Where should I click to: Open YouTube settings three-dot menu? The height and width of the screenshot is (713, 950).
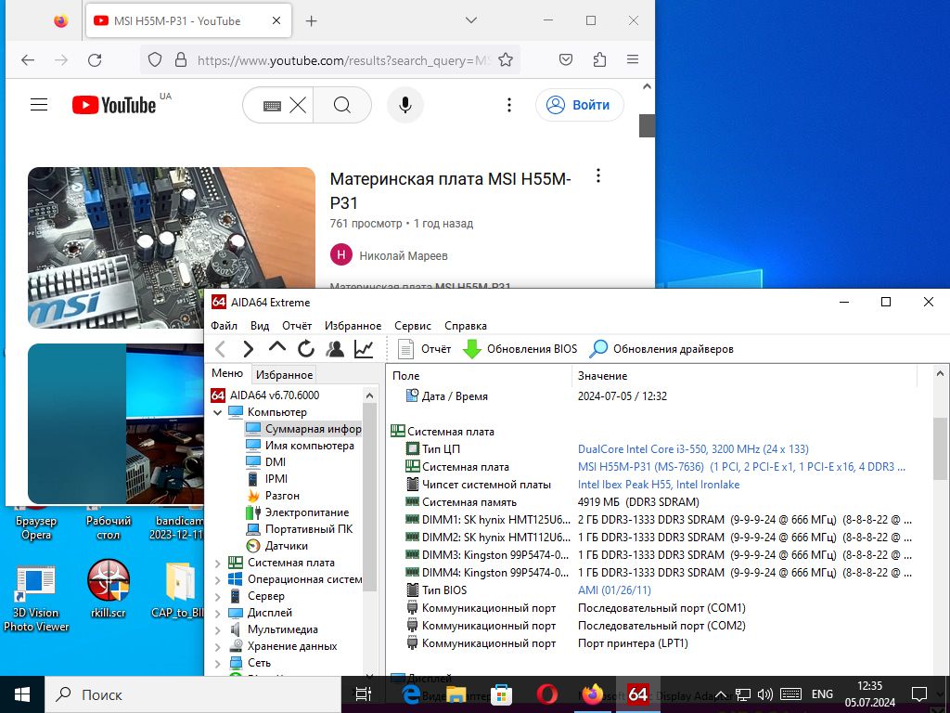pos(509,105)
